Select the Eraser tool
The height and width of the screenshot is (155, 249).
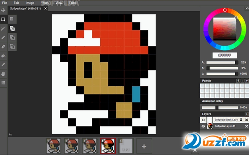(3, 47)
